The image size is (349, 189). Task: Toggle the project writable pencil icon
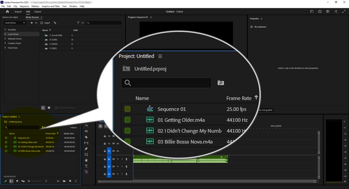click(6, 181)
